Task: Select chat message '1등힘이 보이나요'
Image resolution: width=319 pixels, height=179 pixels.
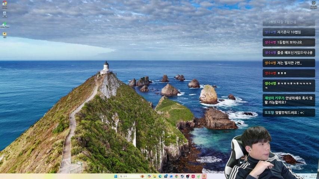Action: pyautogui.click(x=289, y=43)
